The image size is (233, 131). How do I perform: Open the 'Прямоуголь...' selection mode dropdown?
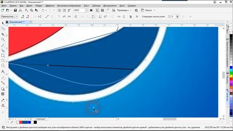[9, 16]
